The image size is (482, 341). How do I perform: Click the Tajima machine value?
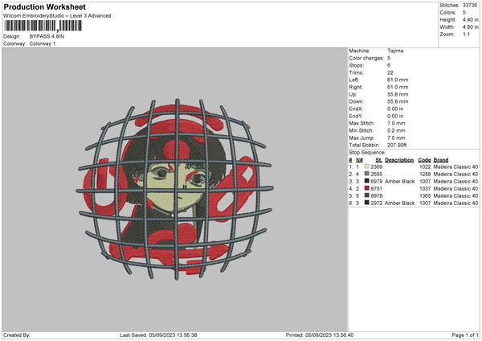394,51
